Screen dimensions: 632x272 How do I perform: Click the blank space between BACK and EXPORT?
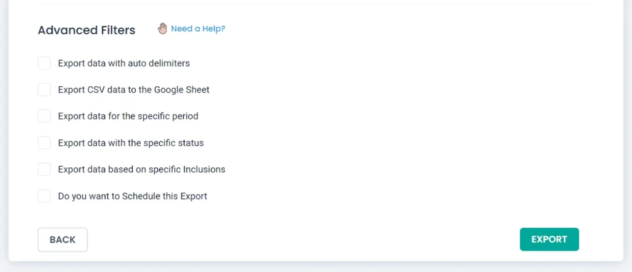tap(302, 239)
